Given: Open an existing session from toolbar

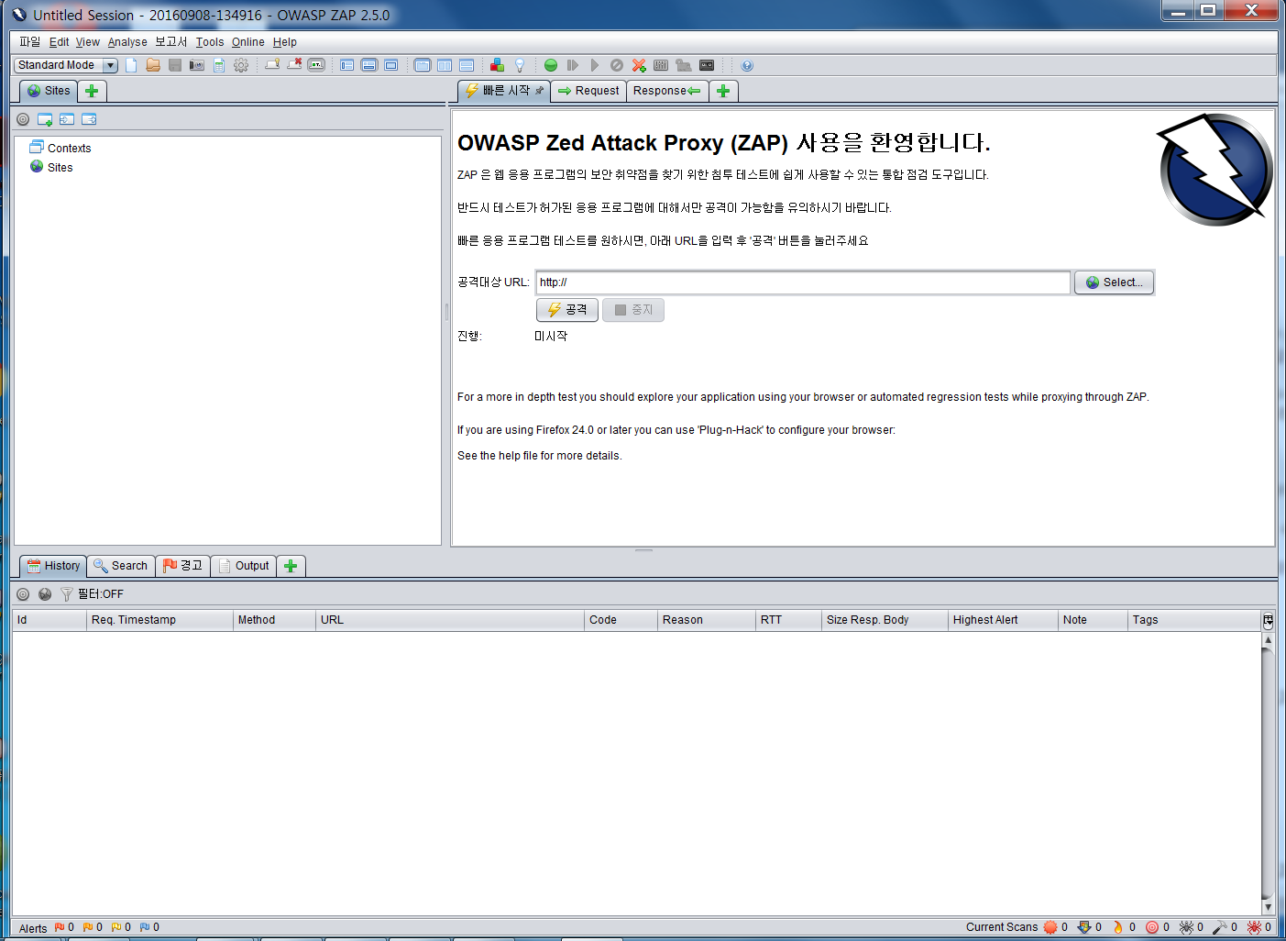Looking at the screenshot, I should pyautogui.click(x=153, y=65).
